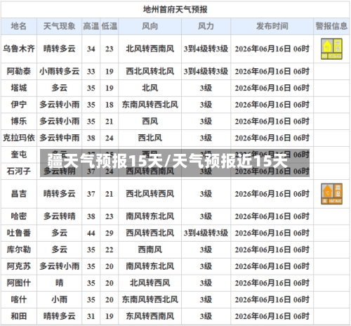Click the 天气现象 column header
Viewport: 351px width, 326px height.
pos(59,26)
